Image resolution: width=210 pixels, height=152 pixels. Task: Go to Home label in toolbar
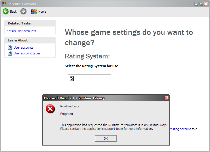coord(42,12)
